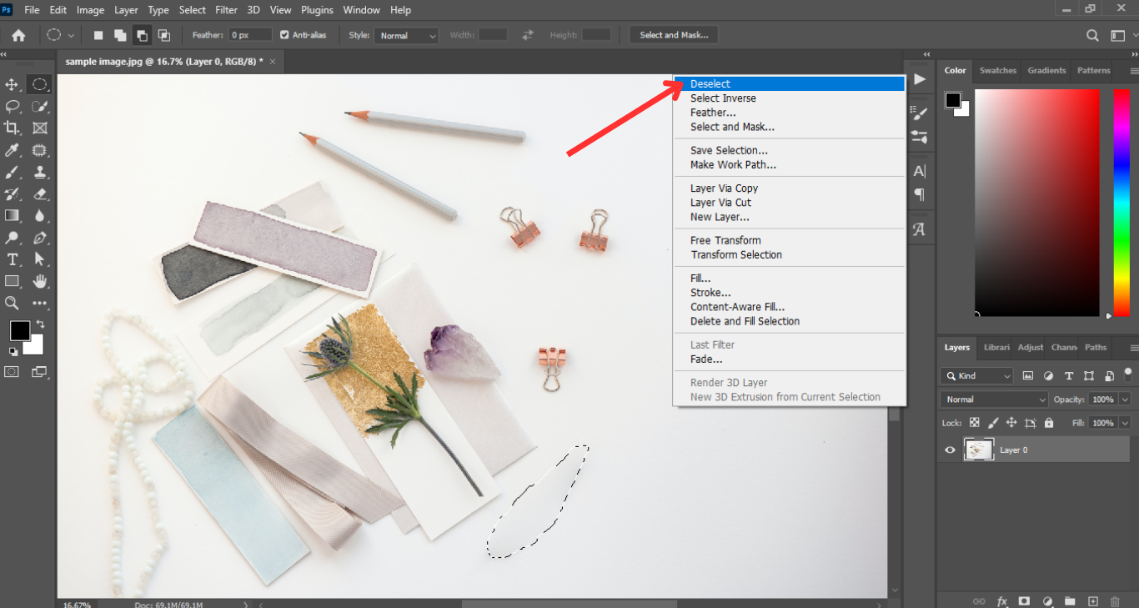Viewport: 1139px width, 608px height.
Task: Hide Layer 0 with eye icon
Action: [x=950, y=450]
